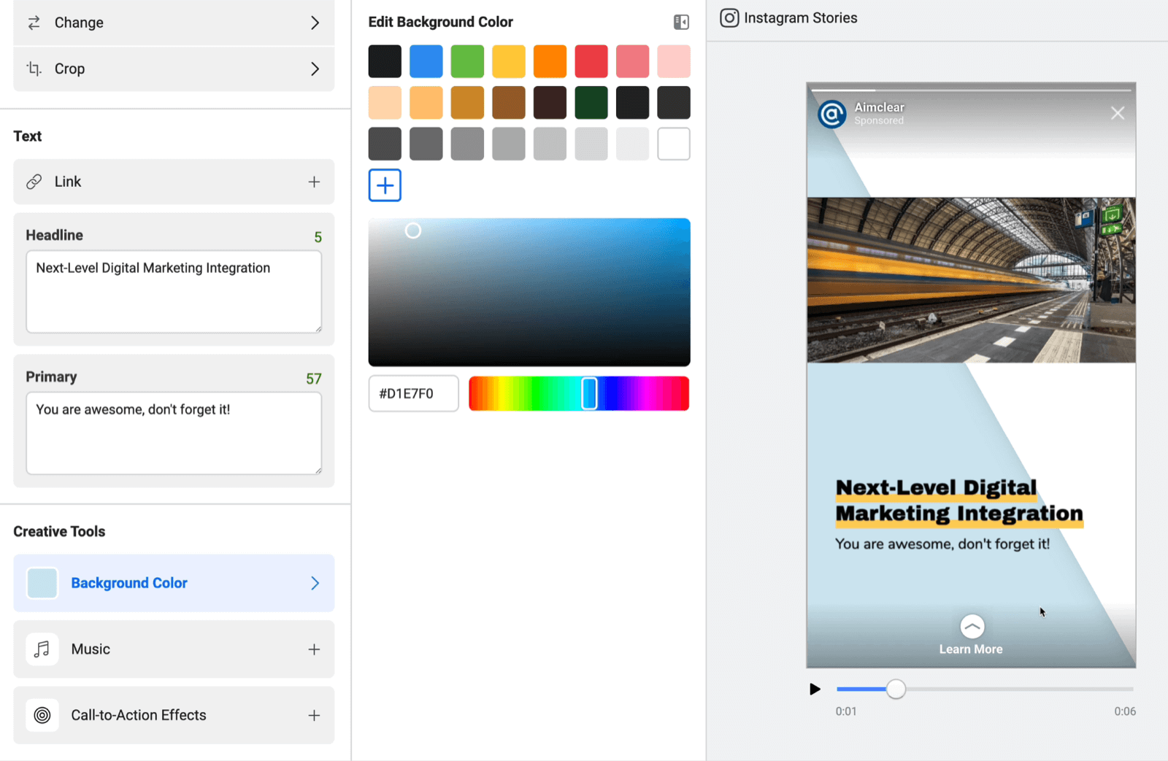
Task: Pick the light pink color swatch
Action: click(x=674, y=61)
